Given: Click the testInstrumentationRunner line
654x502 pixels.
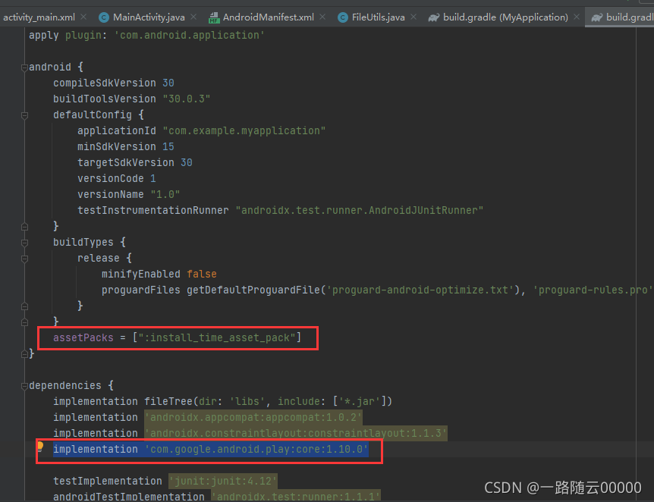Looking at the screenshot, I should 280,210.
